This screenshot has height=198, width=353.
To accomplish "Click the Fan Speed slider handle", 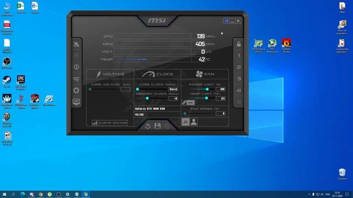I will pos(185,113).
